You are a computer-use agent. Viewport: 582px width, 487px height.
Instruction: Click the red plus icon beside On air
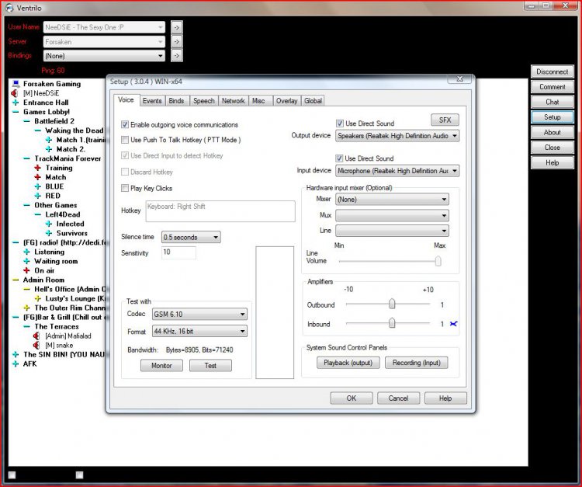point(26,270)
